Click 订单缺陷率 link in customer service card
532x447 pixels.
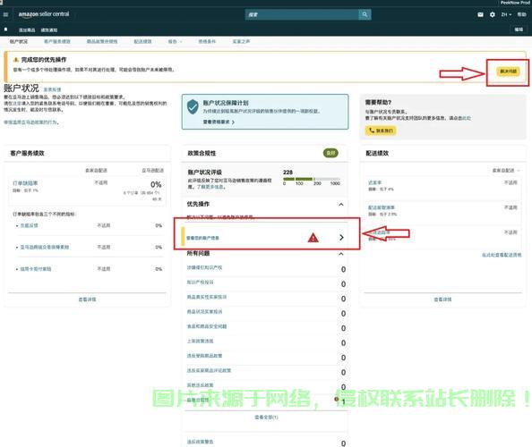click(25, 183)
